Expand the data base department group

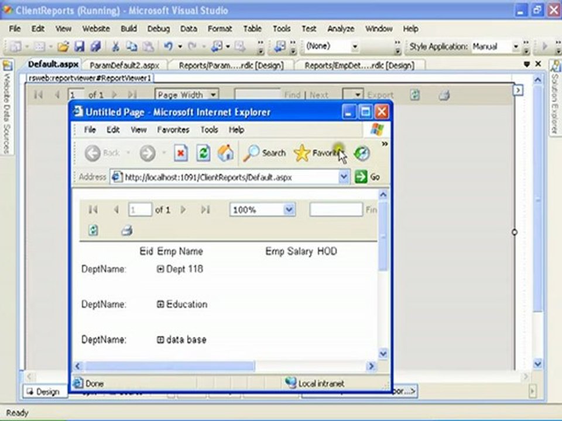point(160,339)
